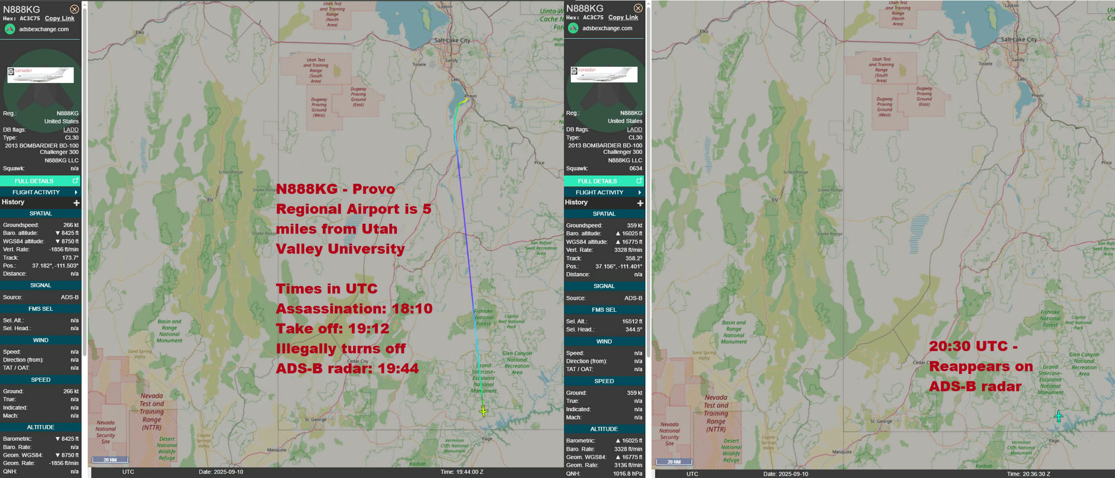Open the Challenger 300 photo thumbnail in left panel

point(41,75)
